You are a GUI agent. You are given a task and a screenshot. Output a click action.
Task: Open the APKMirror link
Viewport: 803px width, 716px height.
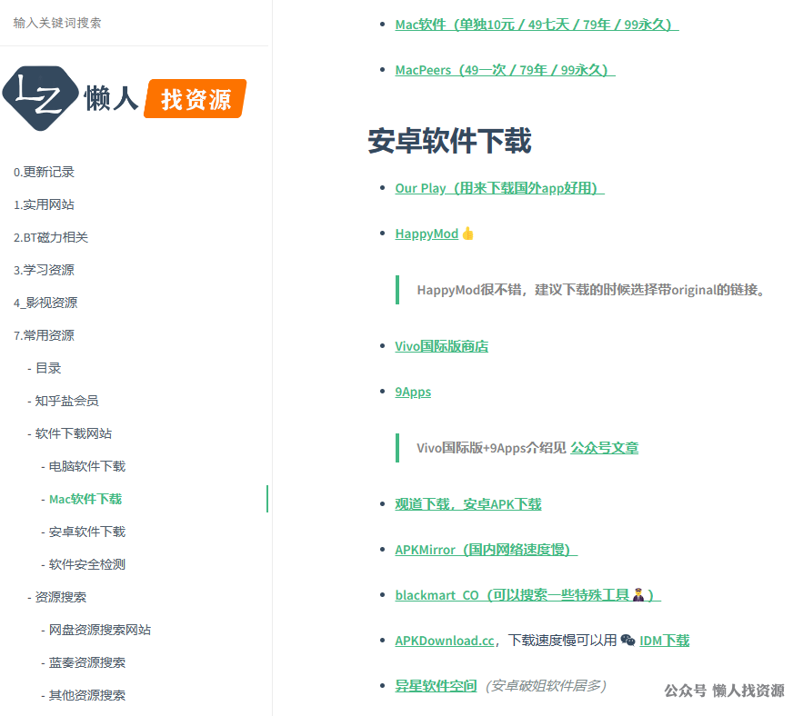pyautogui.click(x=486, y=550)
